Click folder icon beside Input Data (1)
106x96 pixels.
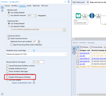coord(77,59)
